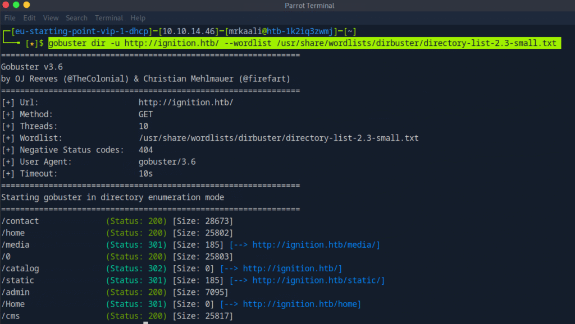Click the http://ignition.htb/media/ redirect link
575x324 pixels.
coord(316,244)
